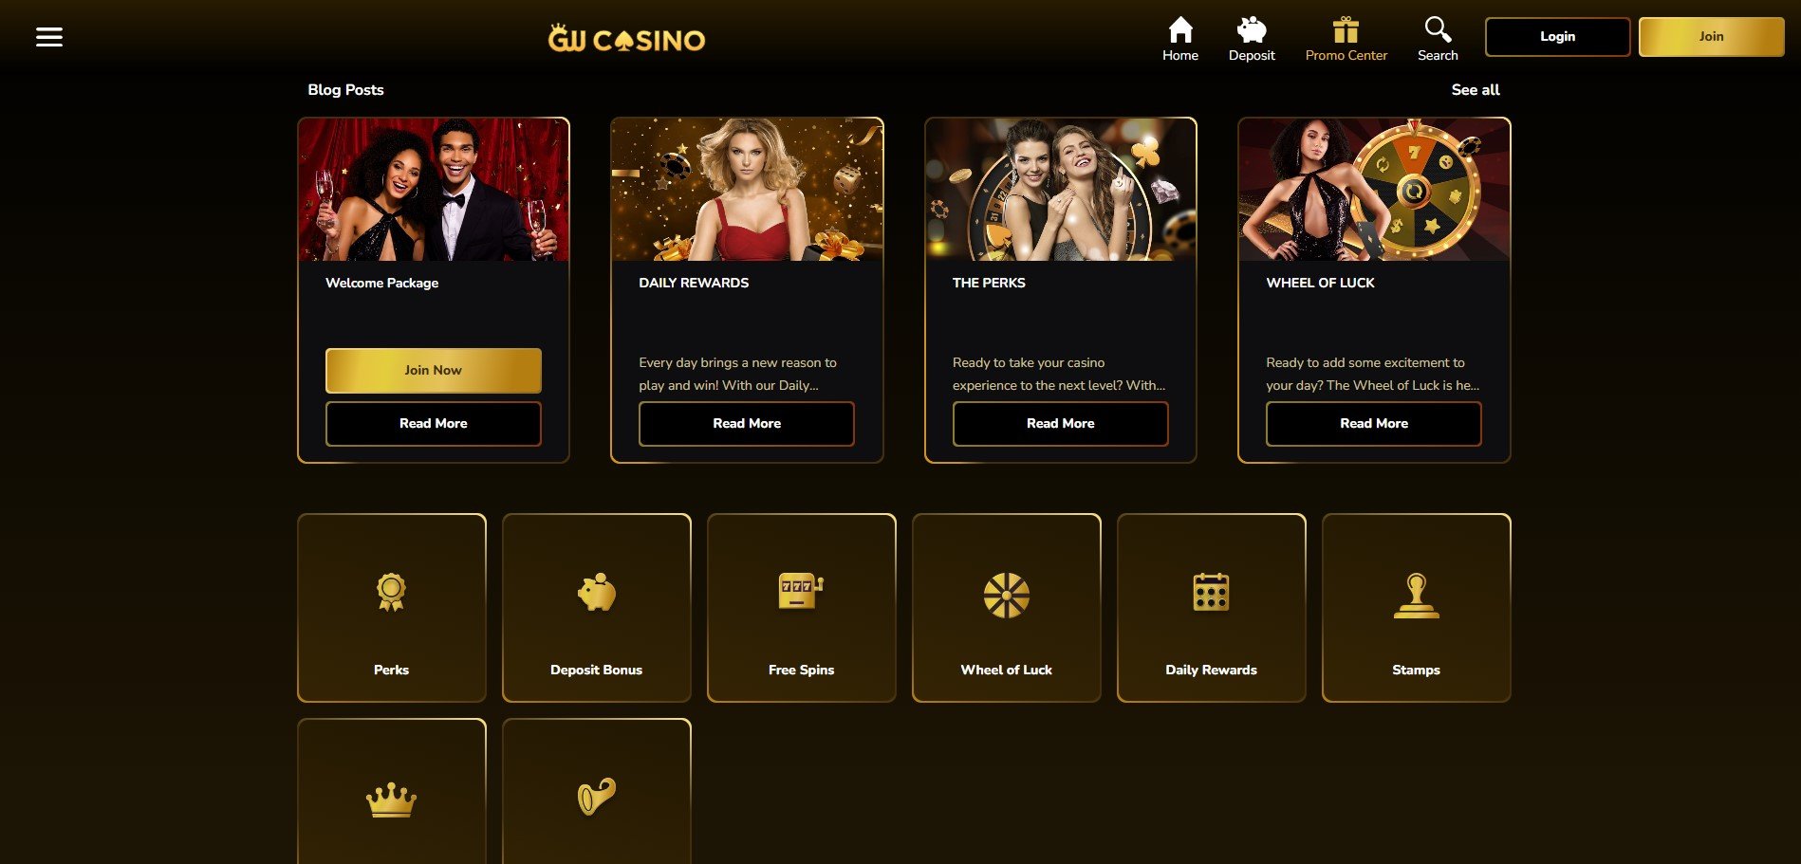Click the GW Casino logo
1801x864 pixels.
(x=626, y=39)
